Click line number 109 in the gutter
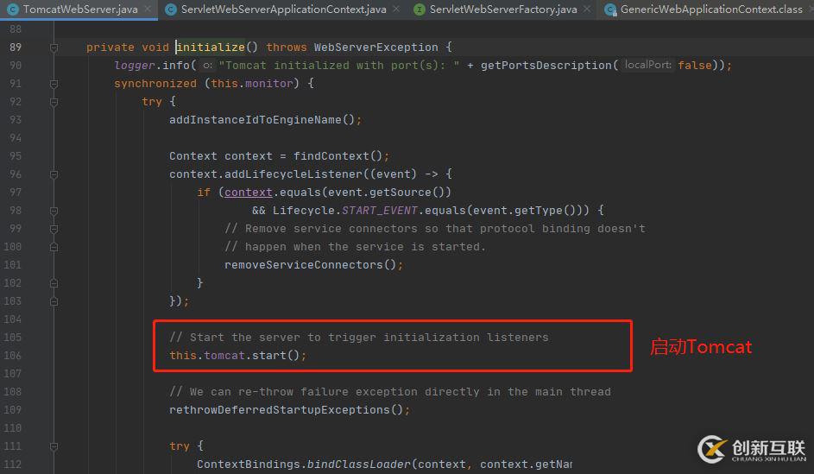 pos(12,409)
